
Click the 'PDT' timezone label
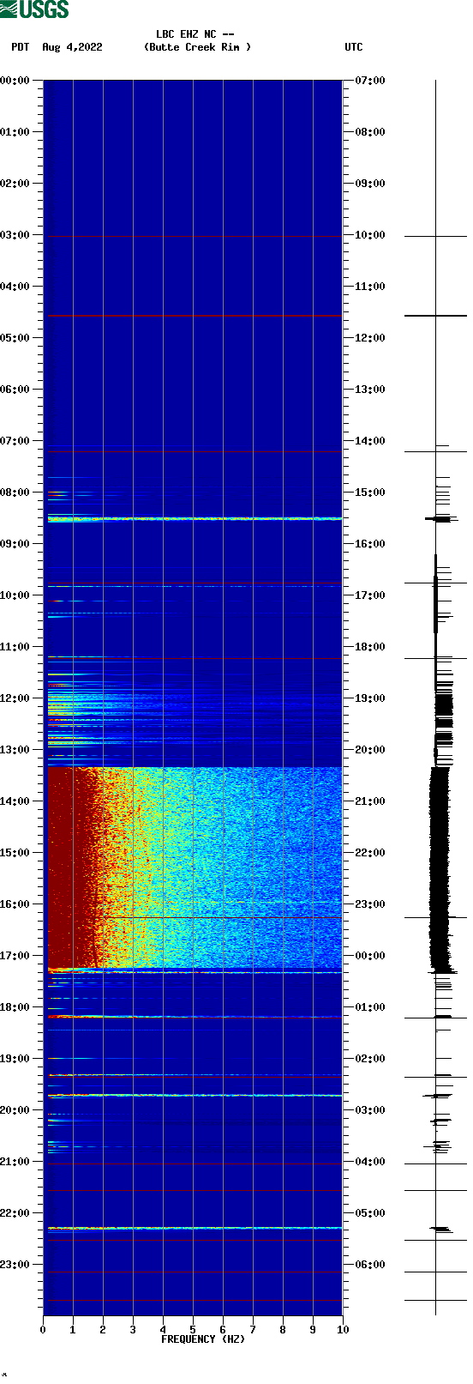pos(21,47)
